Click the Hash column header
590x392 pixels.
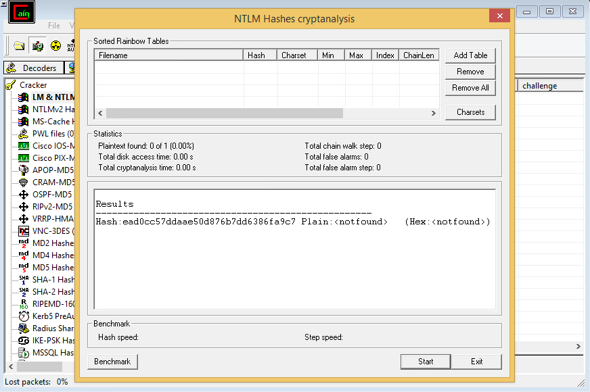(x=260, y=55)
